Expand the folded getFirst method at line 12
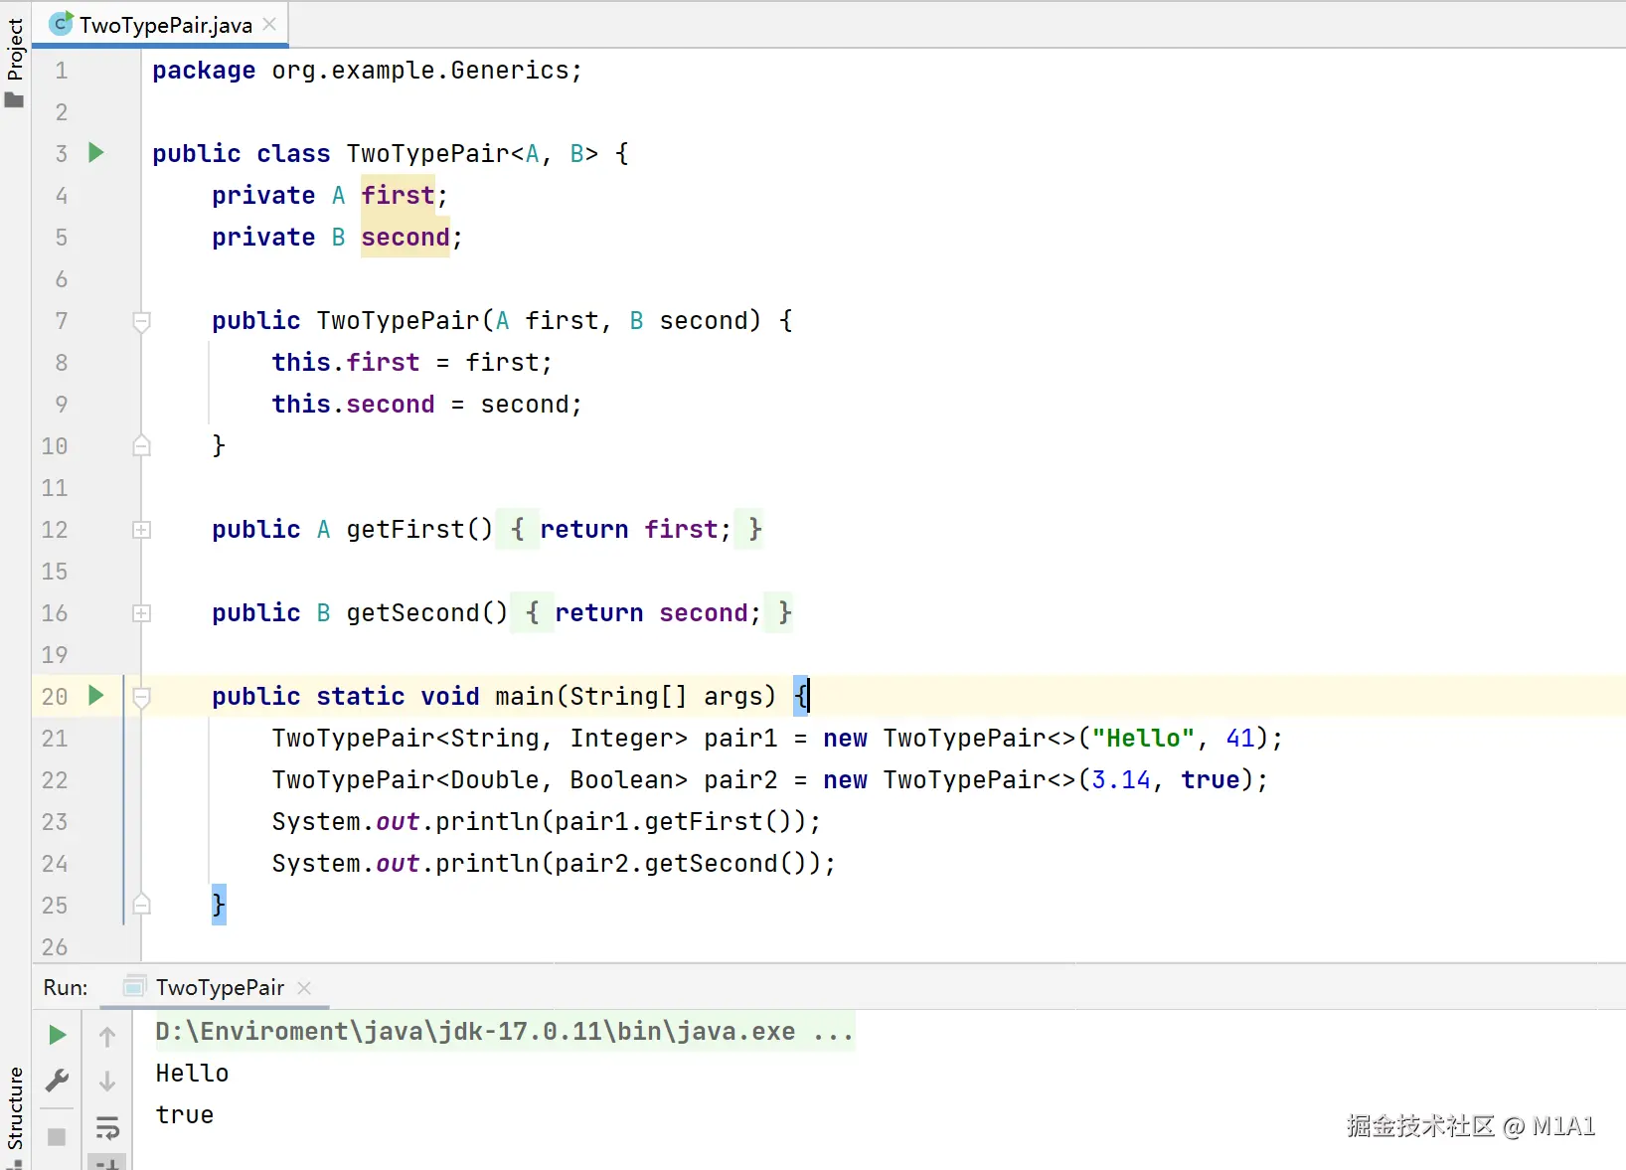Viewport: 1626px width, 1170px height. 141,530
